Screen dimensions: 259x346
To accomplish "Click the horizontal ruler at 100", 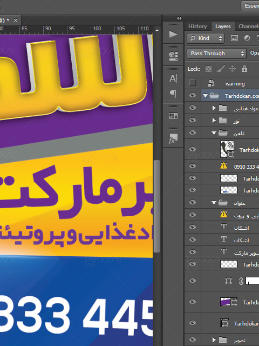I will tap(97, 29).
